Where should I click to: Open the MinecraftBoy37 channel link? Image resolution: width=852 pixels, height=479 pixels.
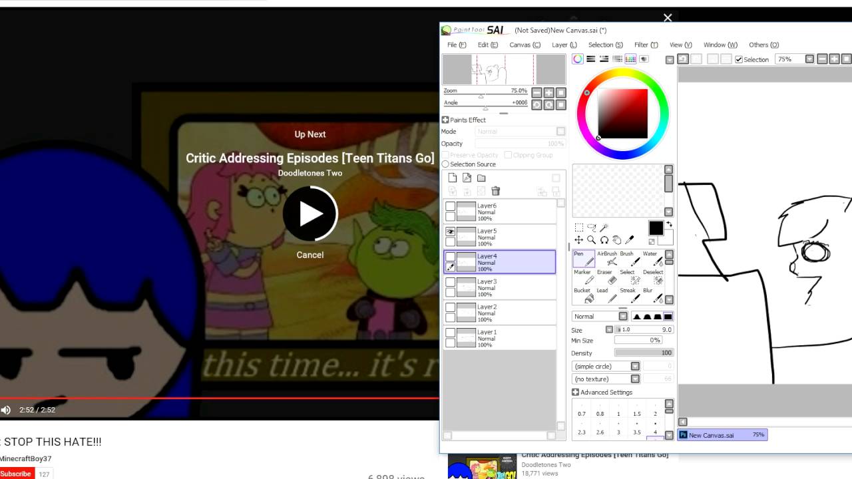point(25,459)
